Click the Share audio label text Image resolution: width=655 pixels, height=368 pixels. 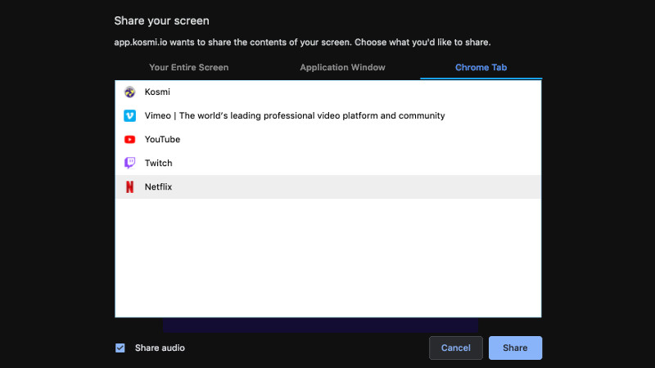click(x=160, y=348)
